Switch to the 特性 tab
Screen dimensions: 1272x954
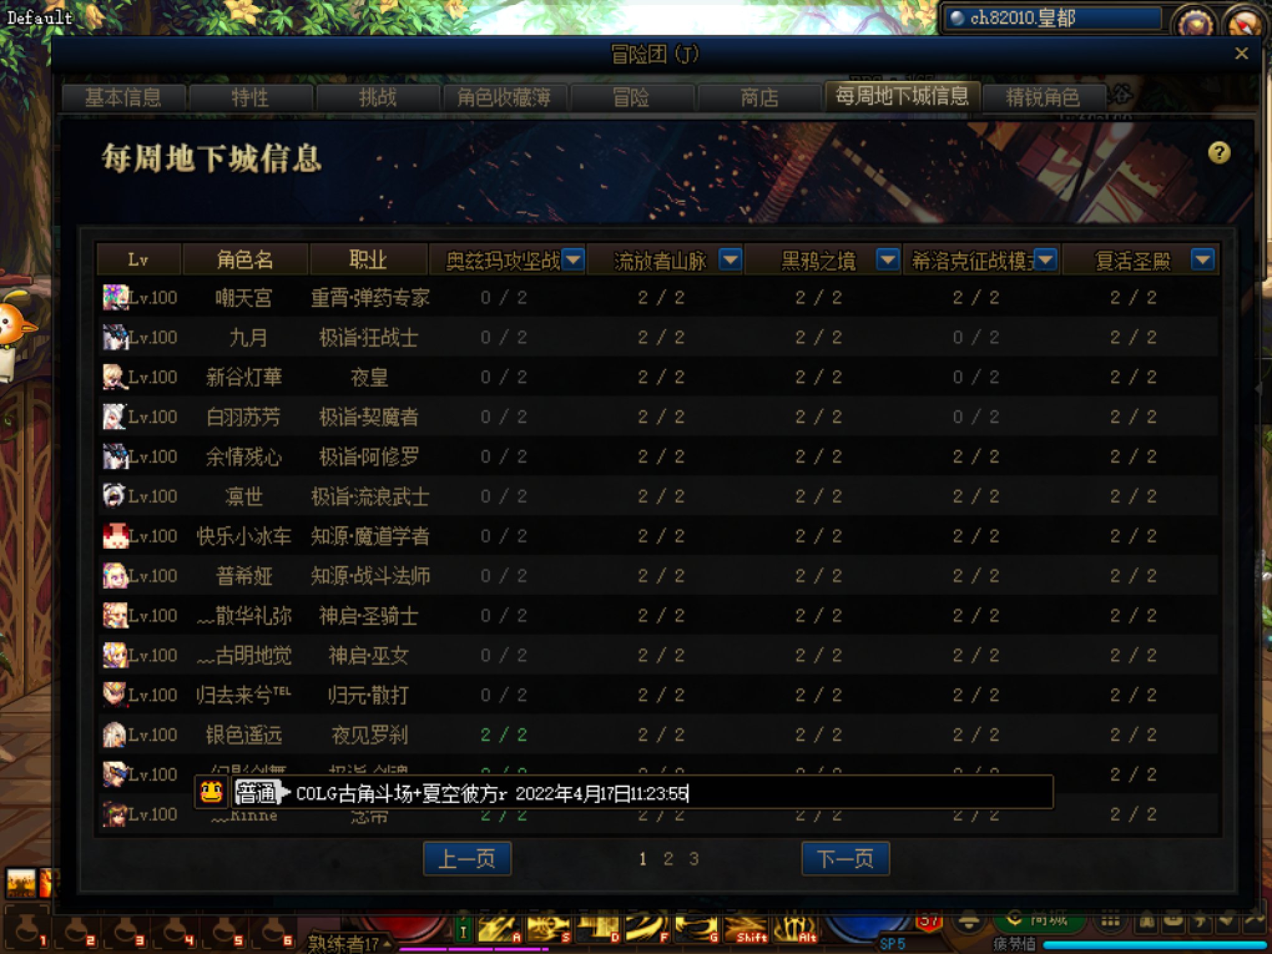(x=251, y=98)
